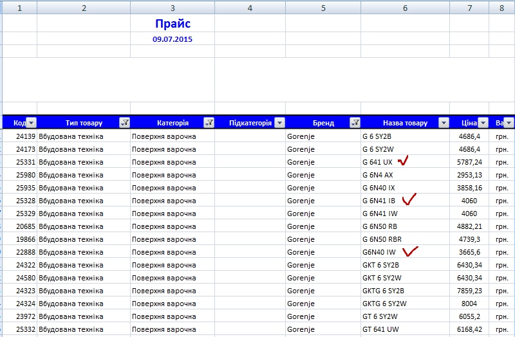Open the Бренд filter dropdown

click(355, 123)
